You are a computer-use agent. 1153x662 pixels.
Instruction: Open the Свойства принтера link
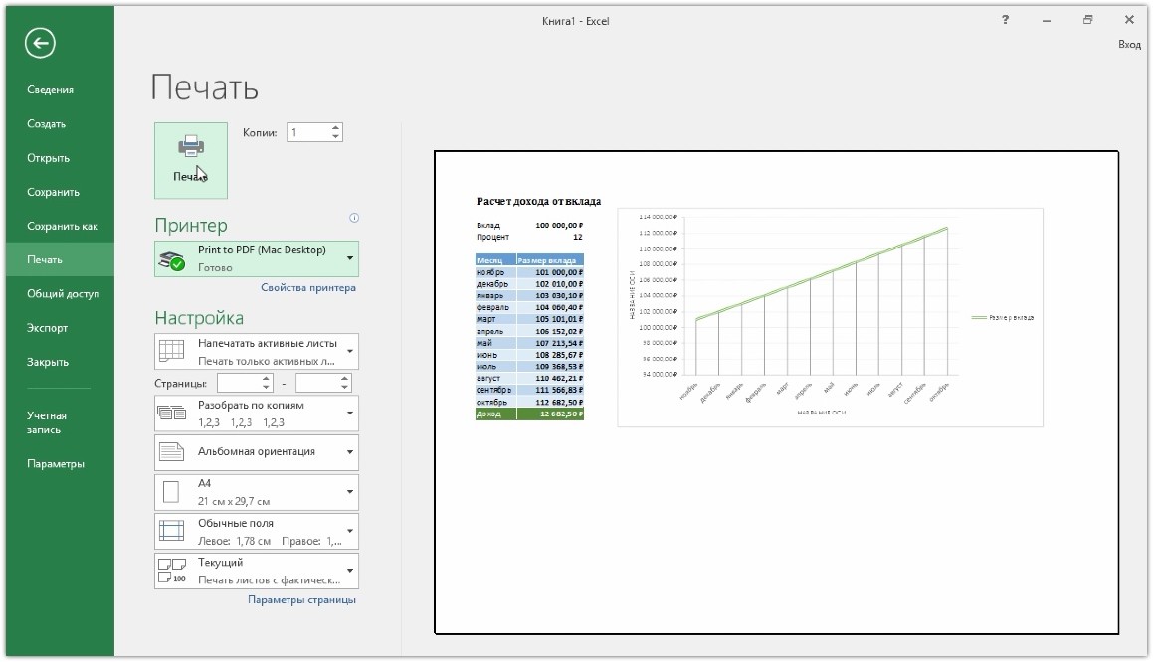pyautogui.click(x=308, y=287)
